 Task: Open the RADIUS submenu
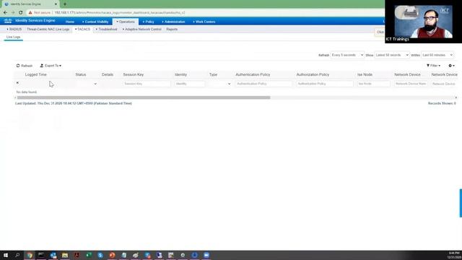pyautogui.click(x=14, y=30)
